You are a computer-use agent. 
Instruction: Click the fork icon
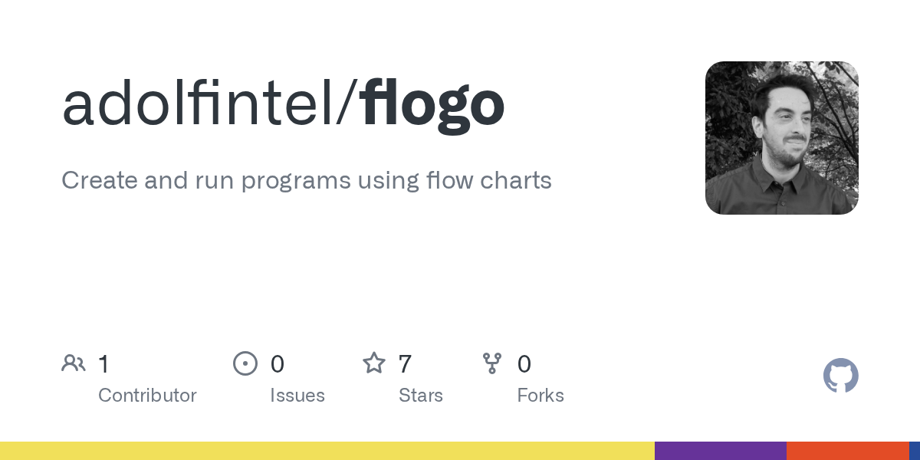pyautogui.click(x=492, y=363)
